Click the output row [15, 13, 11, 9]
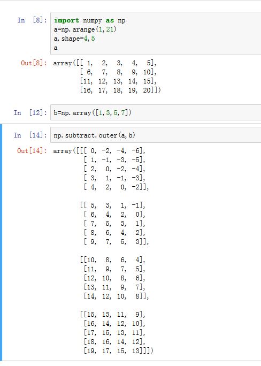The height and width of the screenshot is (366, 261). (x=113, y=315)
